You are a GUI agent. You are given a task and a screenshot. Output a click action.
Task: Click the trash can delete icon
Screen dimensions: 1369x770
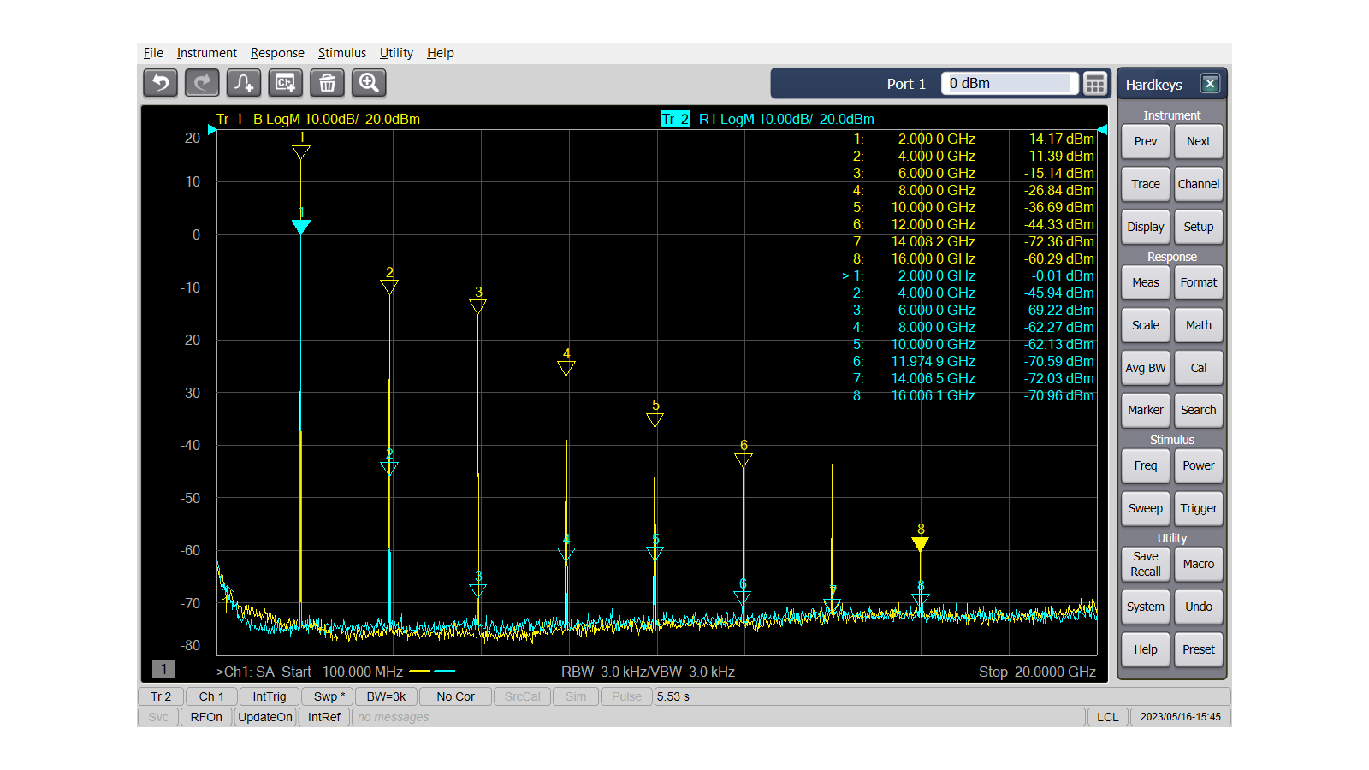point(327,83)
